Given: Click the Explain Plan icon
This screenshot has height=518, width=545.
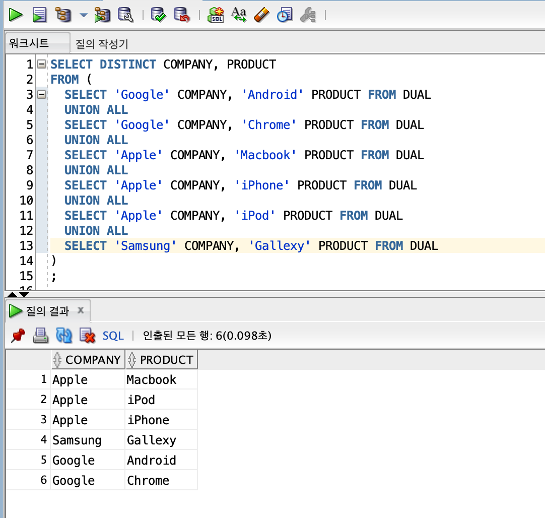Looking at the screenshot, I should coord(63,15).
